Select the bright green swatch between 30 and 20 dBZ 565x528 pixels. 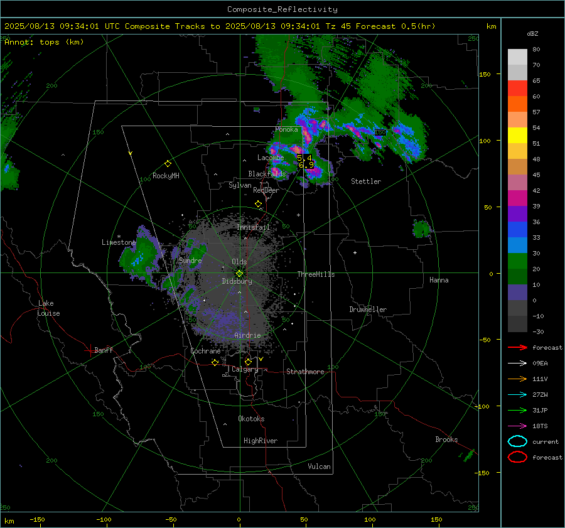[517, 261]
